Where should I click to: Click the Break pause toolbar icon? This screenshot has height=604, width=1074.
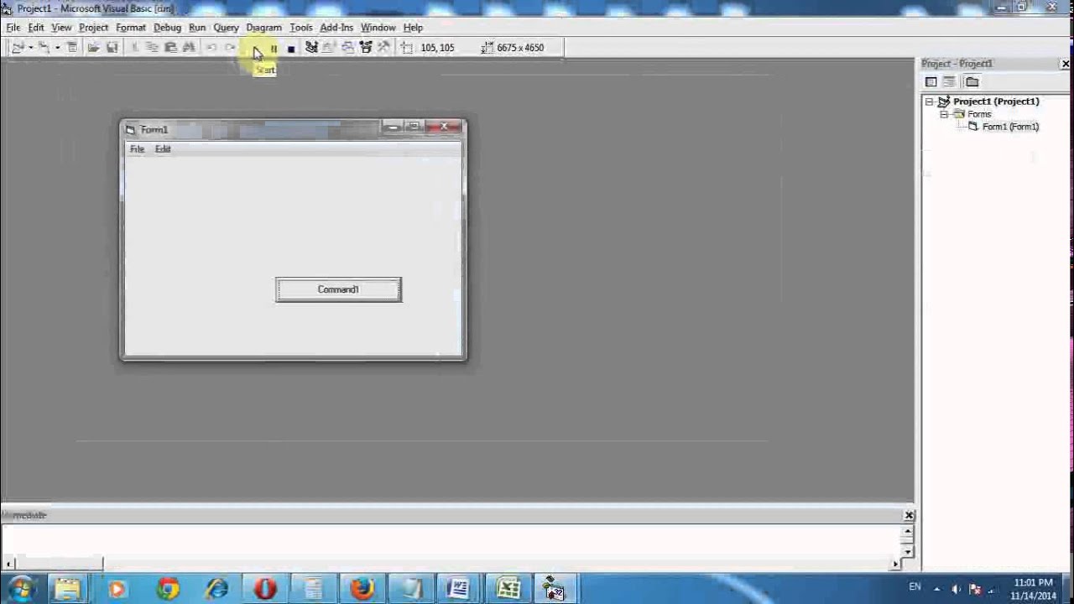point(274,49)
